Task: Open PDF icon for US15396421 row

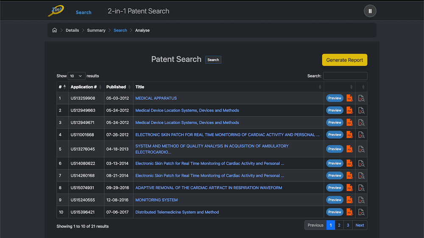Action: [x=349, y=212]
